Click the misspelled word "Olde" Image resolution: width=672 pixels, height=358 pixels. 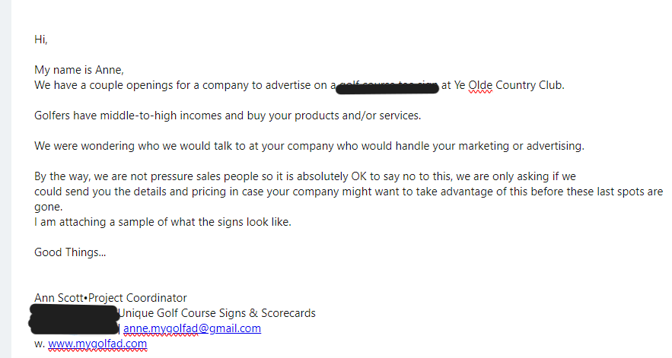coord(480,85)
